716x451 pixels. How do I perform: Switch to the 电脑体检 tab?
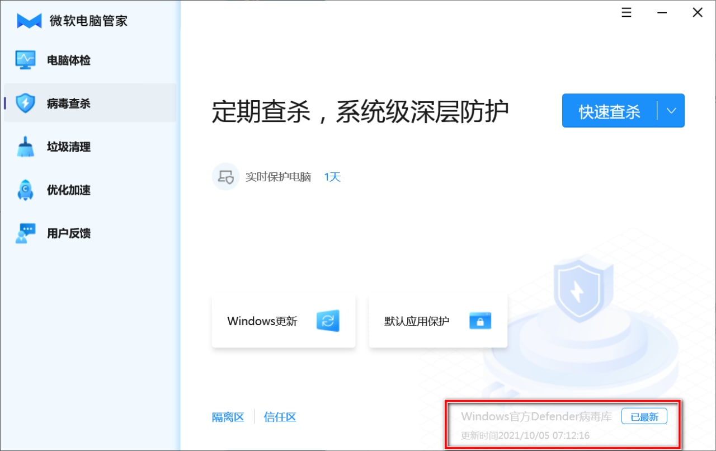pyautogui.click(x=68, y=60)
